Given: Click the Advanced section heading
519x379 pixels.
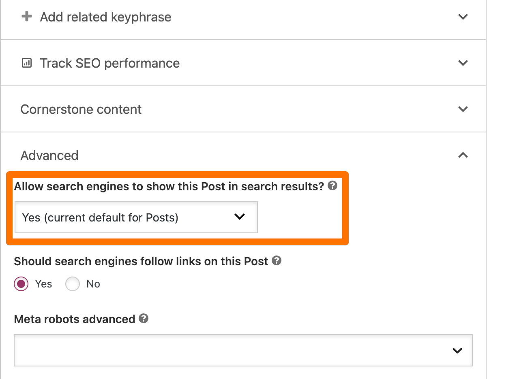Looking at the screenshot, I should coord(49,155).
